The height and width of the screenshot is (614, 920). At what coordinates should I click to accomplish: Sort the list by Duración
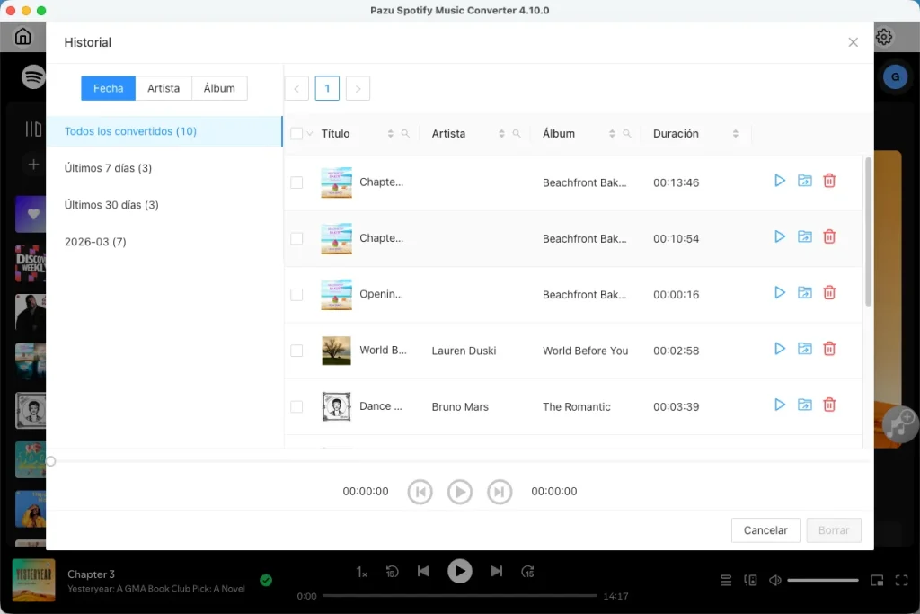(x=735, y=134)
